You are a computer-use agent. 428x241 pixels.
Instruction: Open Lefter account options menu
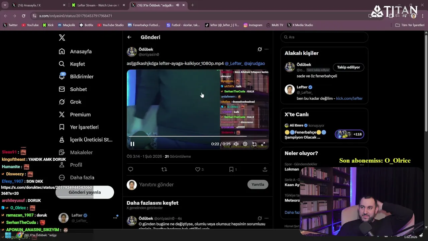(115, 218)
